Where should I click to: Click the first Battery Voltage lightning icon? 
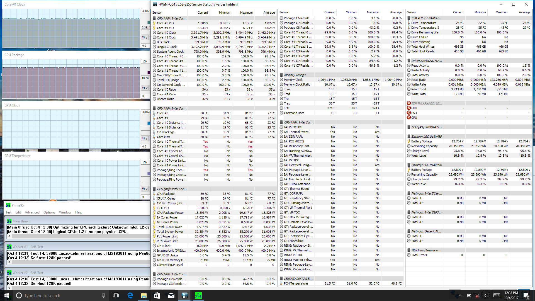[409, 141]
